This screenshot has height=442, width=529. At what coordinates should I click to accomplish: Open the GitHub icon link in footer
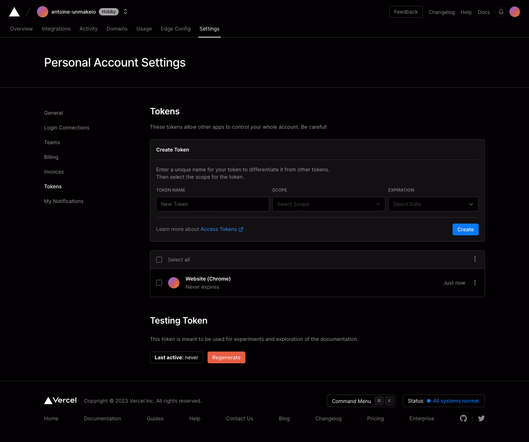click(464, 418)
